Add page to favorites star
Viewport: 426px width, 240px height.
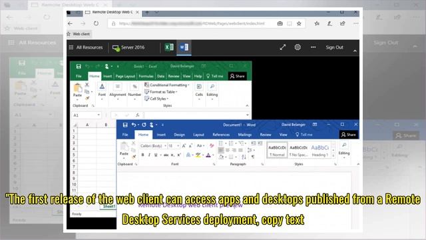[299, 24]
